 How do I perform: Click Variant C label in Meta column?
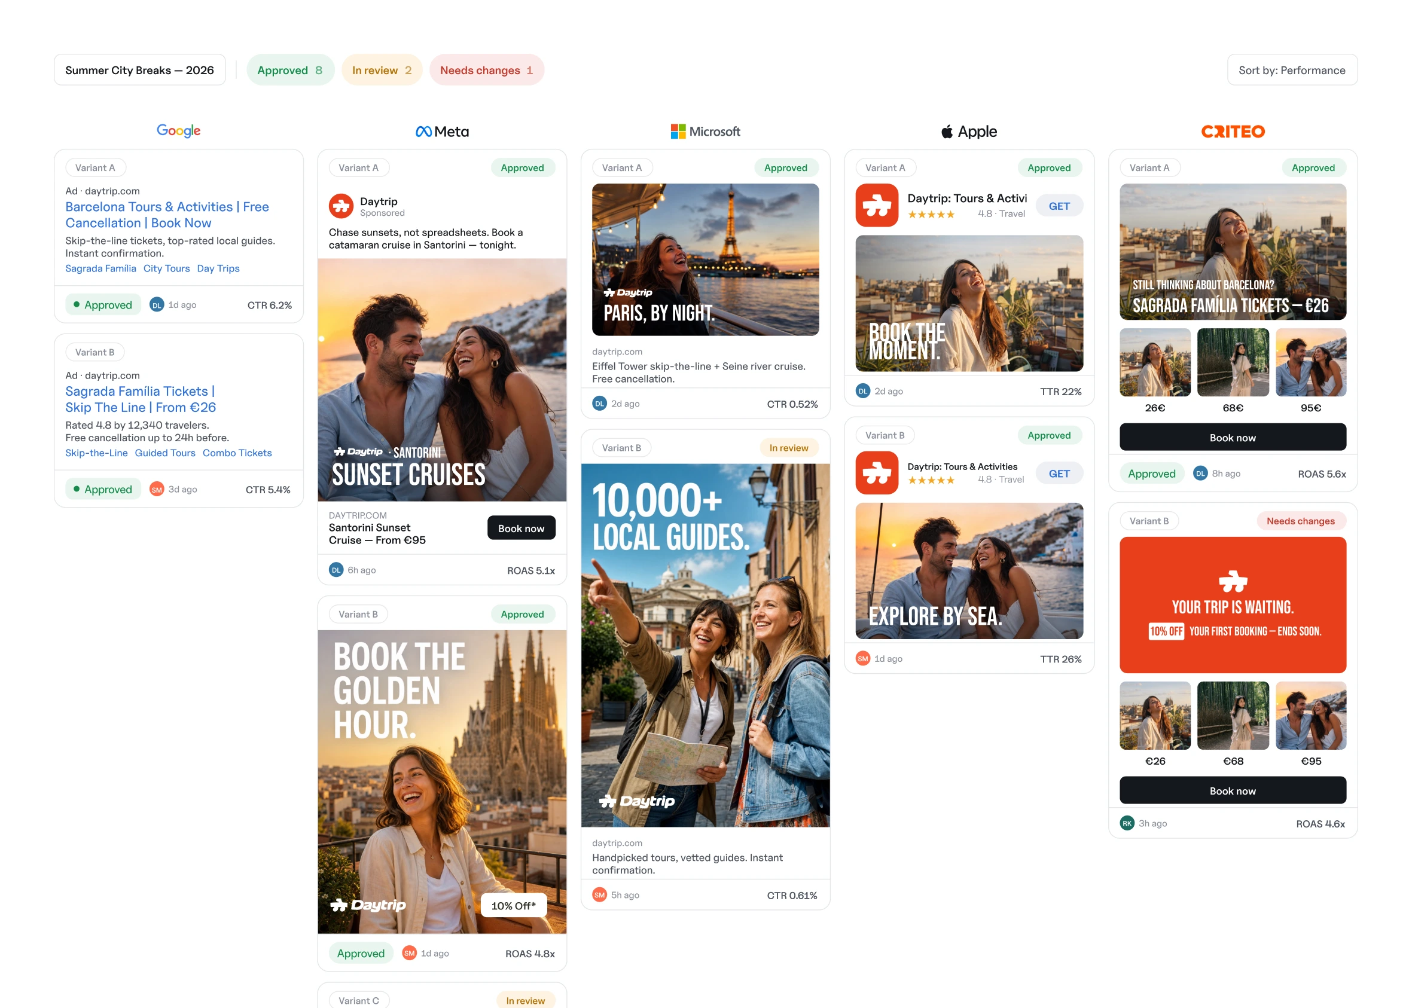358,1000
